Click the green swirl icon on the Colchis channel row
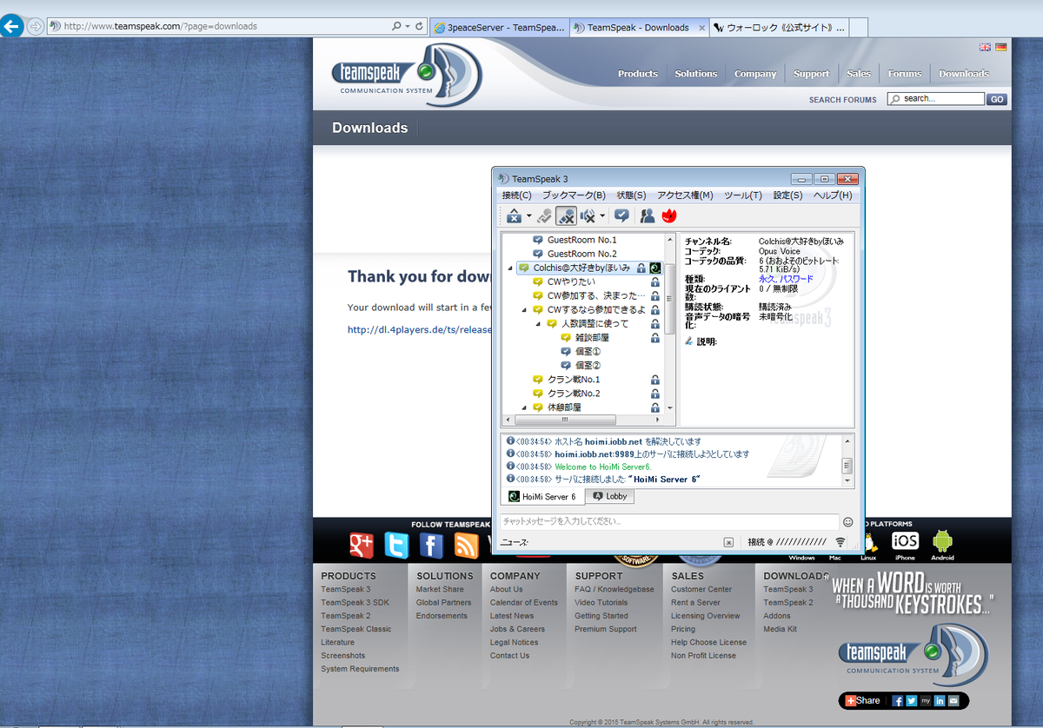This screenshot has width=1043, height=728. (655, 268)
